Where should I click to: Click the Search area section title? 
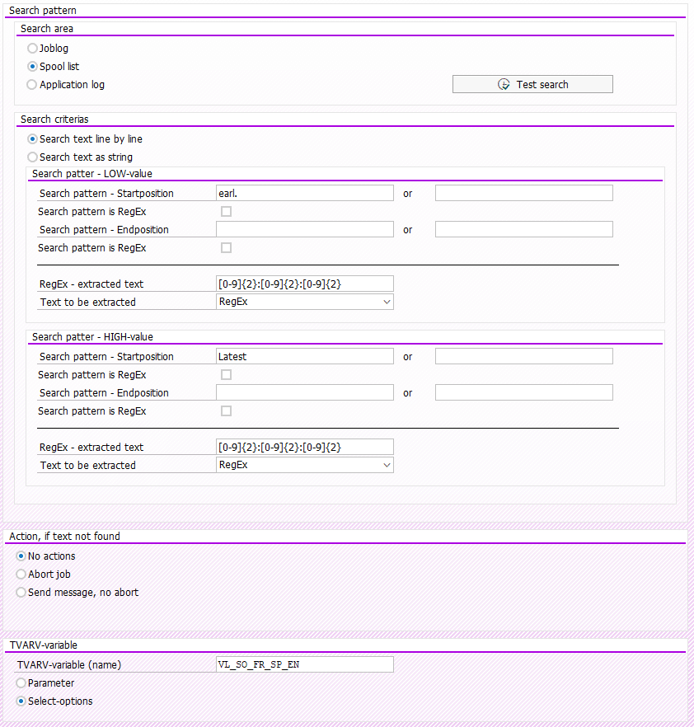click(47, 29)
